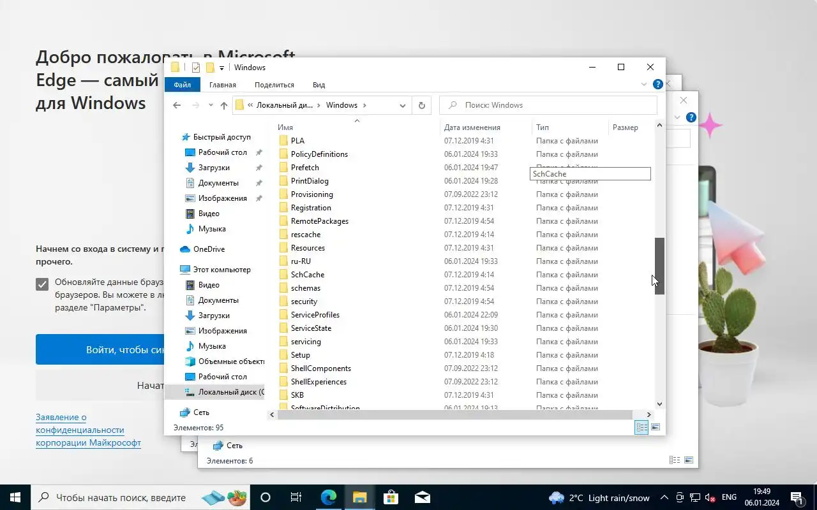
Task: Click the Cortana circle on the taskbar
Action: (266, 497)
